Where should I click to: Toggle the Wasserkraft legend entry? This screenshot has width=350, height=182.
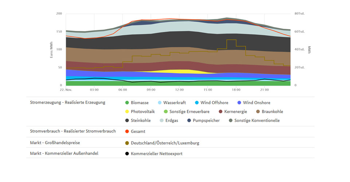coord(172,103)
